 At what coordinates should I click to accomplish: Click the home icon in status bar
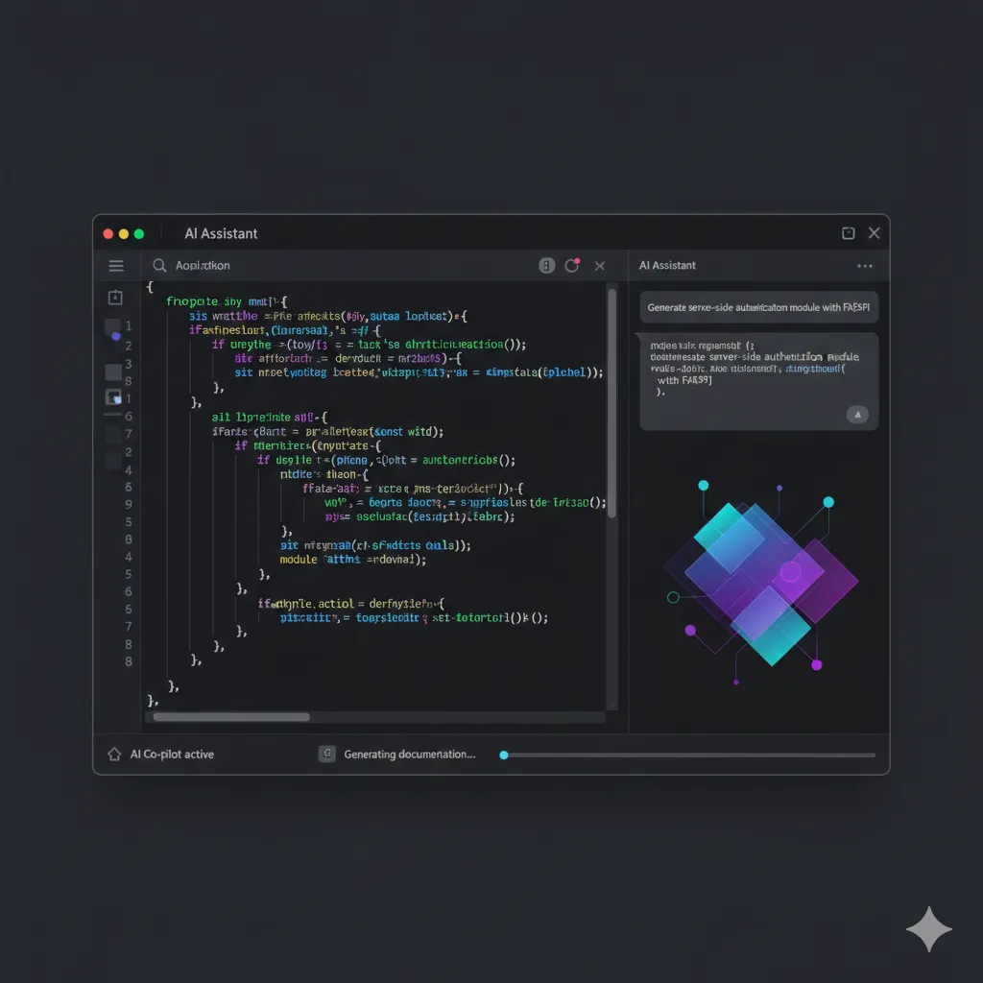tap(114, 755)
